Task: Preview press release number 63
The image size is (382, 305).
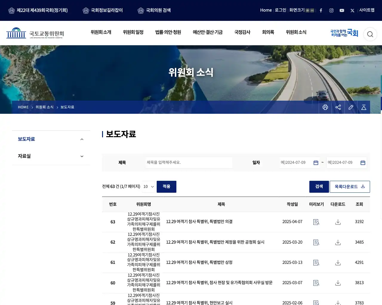Action: [x=316, y=222]
